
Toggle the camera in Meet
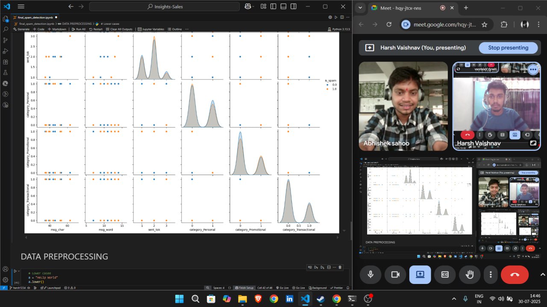[395, 275]
